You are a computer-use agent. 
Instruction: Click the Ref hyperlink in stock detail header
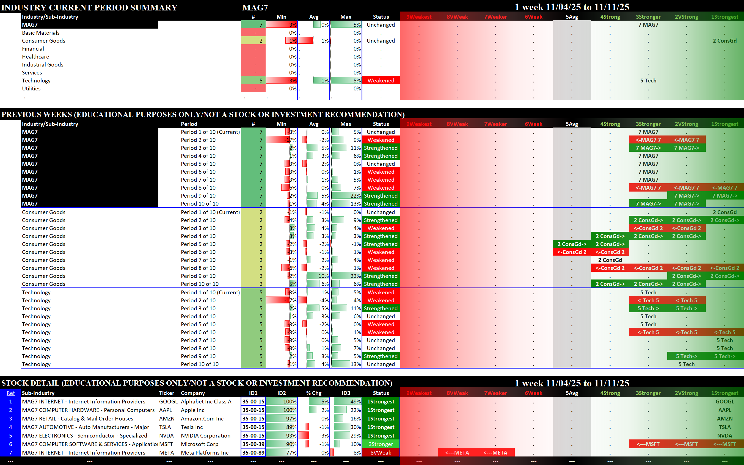[10, 393]
